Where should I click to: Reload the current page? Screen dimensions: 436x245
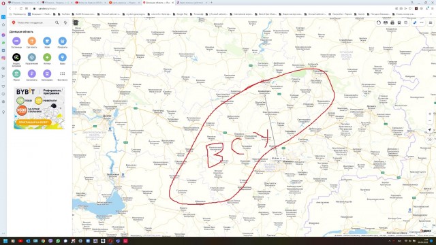pos(21,9)
